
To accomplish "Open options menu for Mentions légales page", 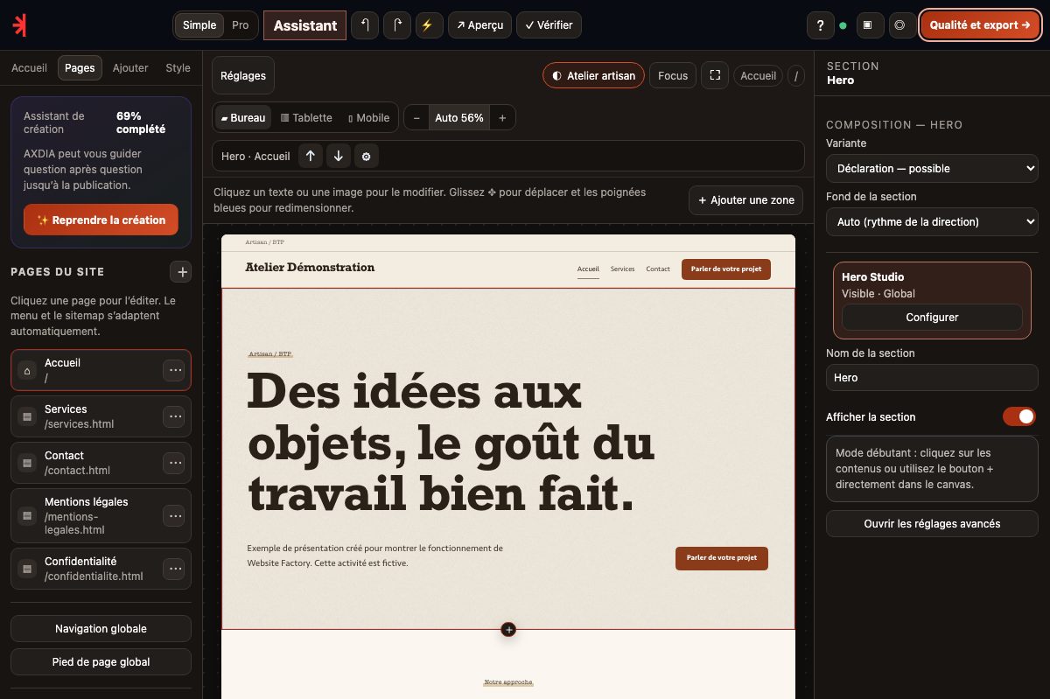I will (x=175, y=515).
